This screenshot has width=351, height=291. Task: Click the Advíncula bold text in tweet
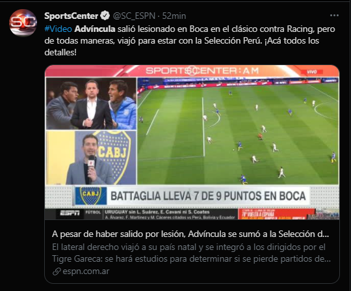click(95, 29)
